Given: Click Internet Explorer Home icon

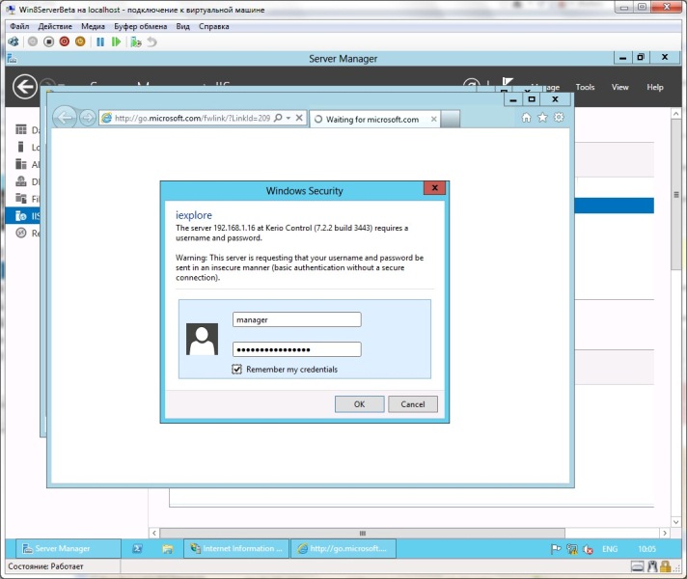Looking at the screenshot, I should pos(526,118).
